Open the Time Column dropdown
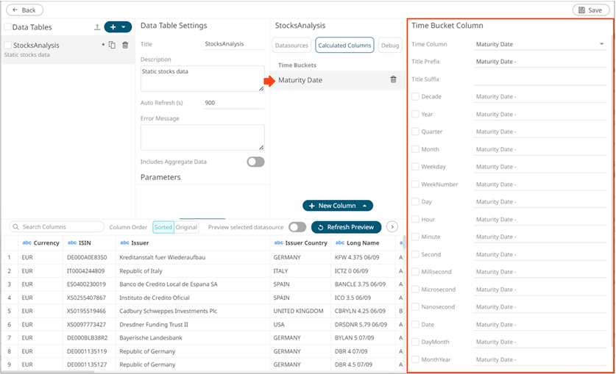 click(540, 44)
